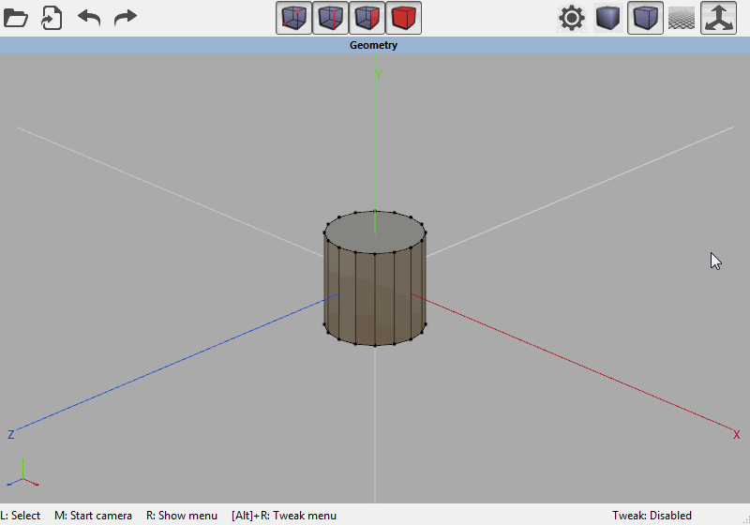
Task: Redo the last action
Action: 126,18
